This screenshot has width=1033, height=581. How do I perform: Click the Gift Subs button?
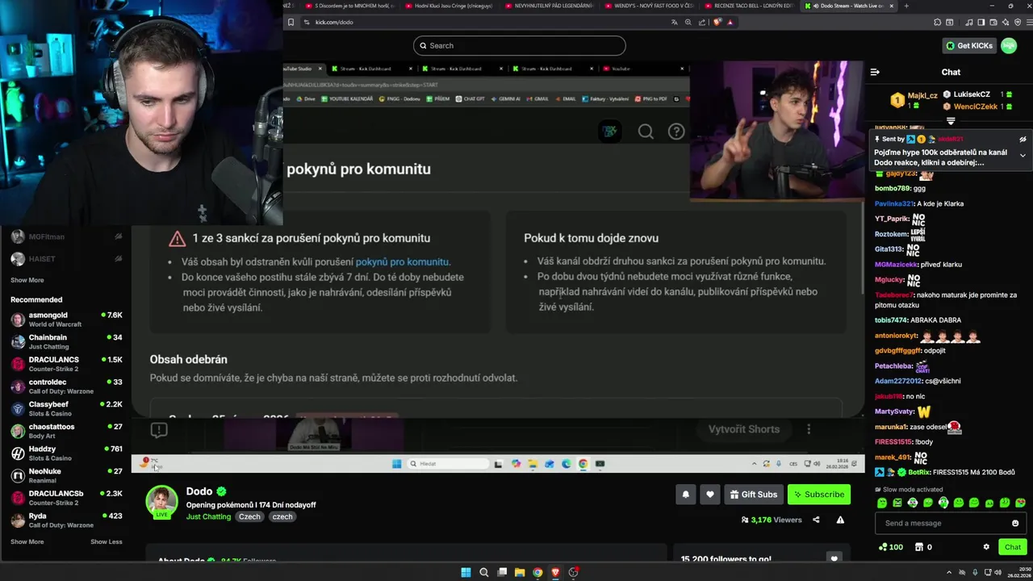(x=754, y=495)
